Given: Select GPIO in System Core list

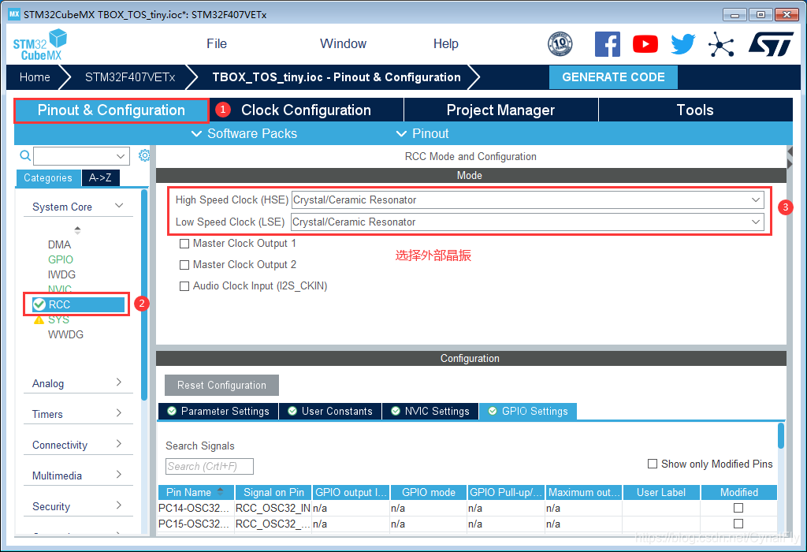Looking at the screenshot, I should click(60, 259).
